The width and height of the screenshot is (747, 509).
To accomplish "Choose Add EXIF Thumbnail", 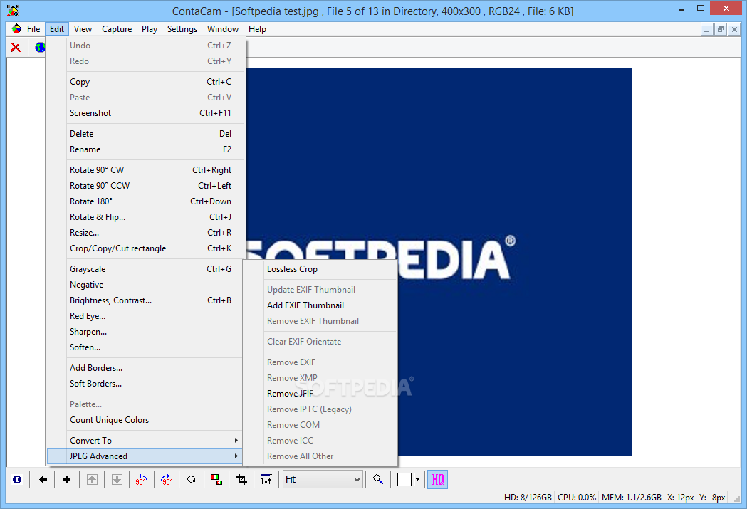I will click(x=320, y=305).
